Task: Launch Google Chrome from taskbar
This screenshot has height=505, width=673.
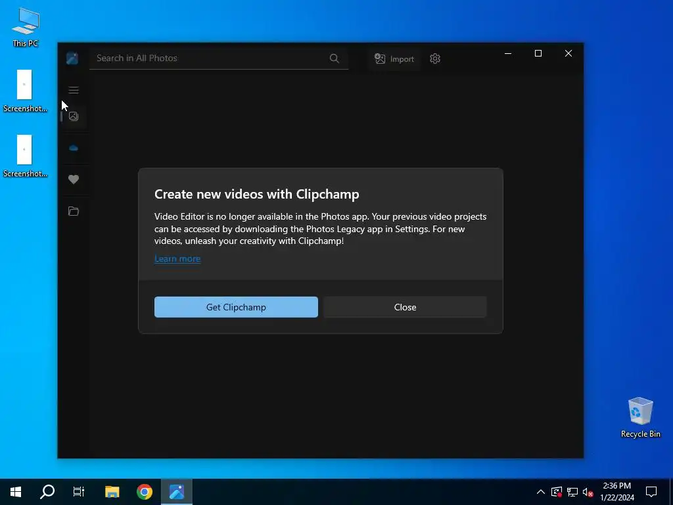Action: 145,492
